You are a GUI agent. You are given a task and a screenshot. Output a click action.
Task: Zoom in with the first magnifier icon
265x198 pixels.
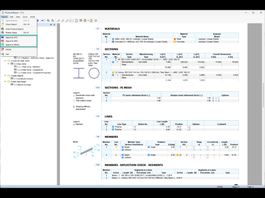point(48,20)
